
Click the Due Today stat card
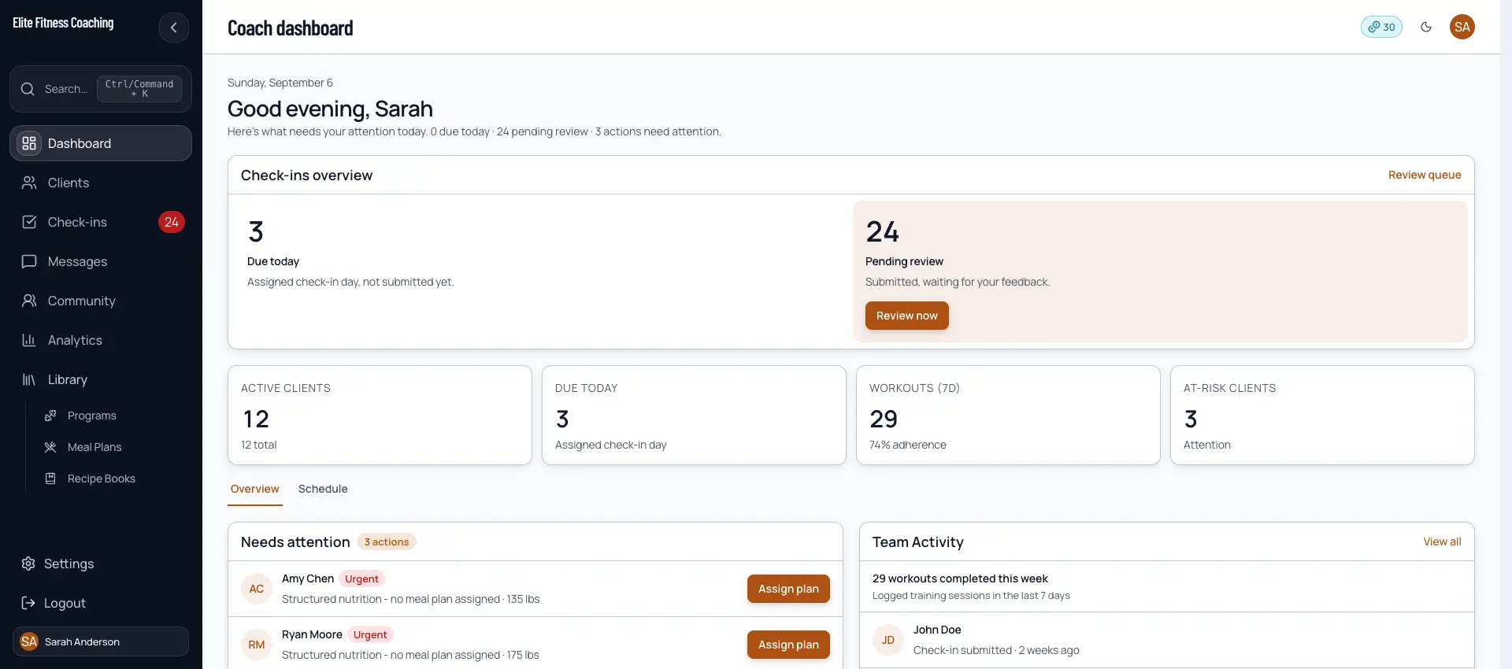(x=694, y=415)
